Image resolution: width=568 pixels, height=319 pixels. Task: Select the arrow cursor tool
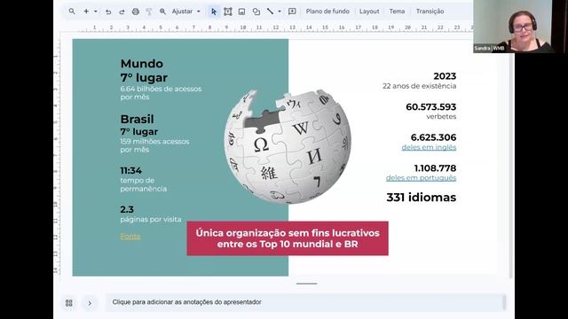[214, 12]
